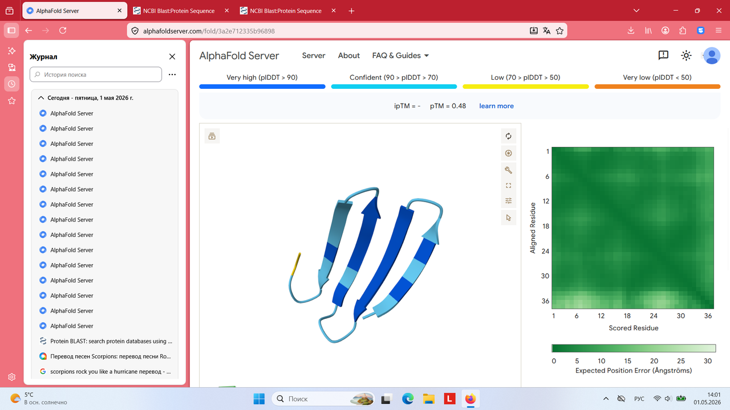Click the install-app icon in address bar
Screen dimensions: 730x410
point(533,31)
